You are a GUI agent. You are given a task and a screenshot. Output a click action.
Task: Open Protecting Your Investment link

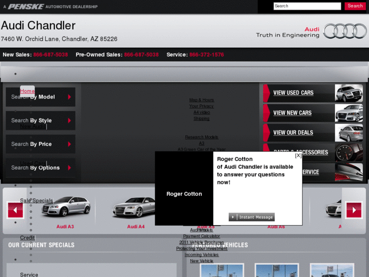point(202,249)
